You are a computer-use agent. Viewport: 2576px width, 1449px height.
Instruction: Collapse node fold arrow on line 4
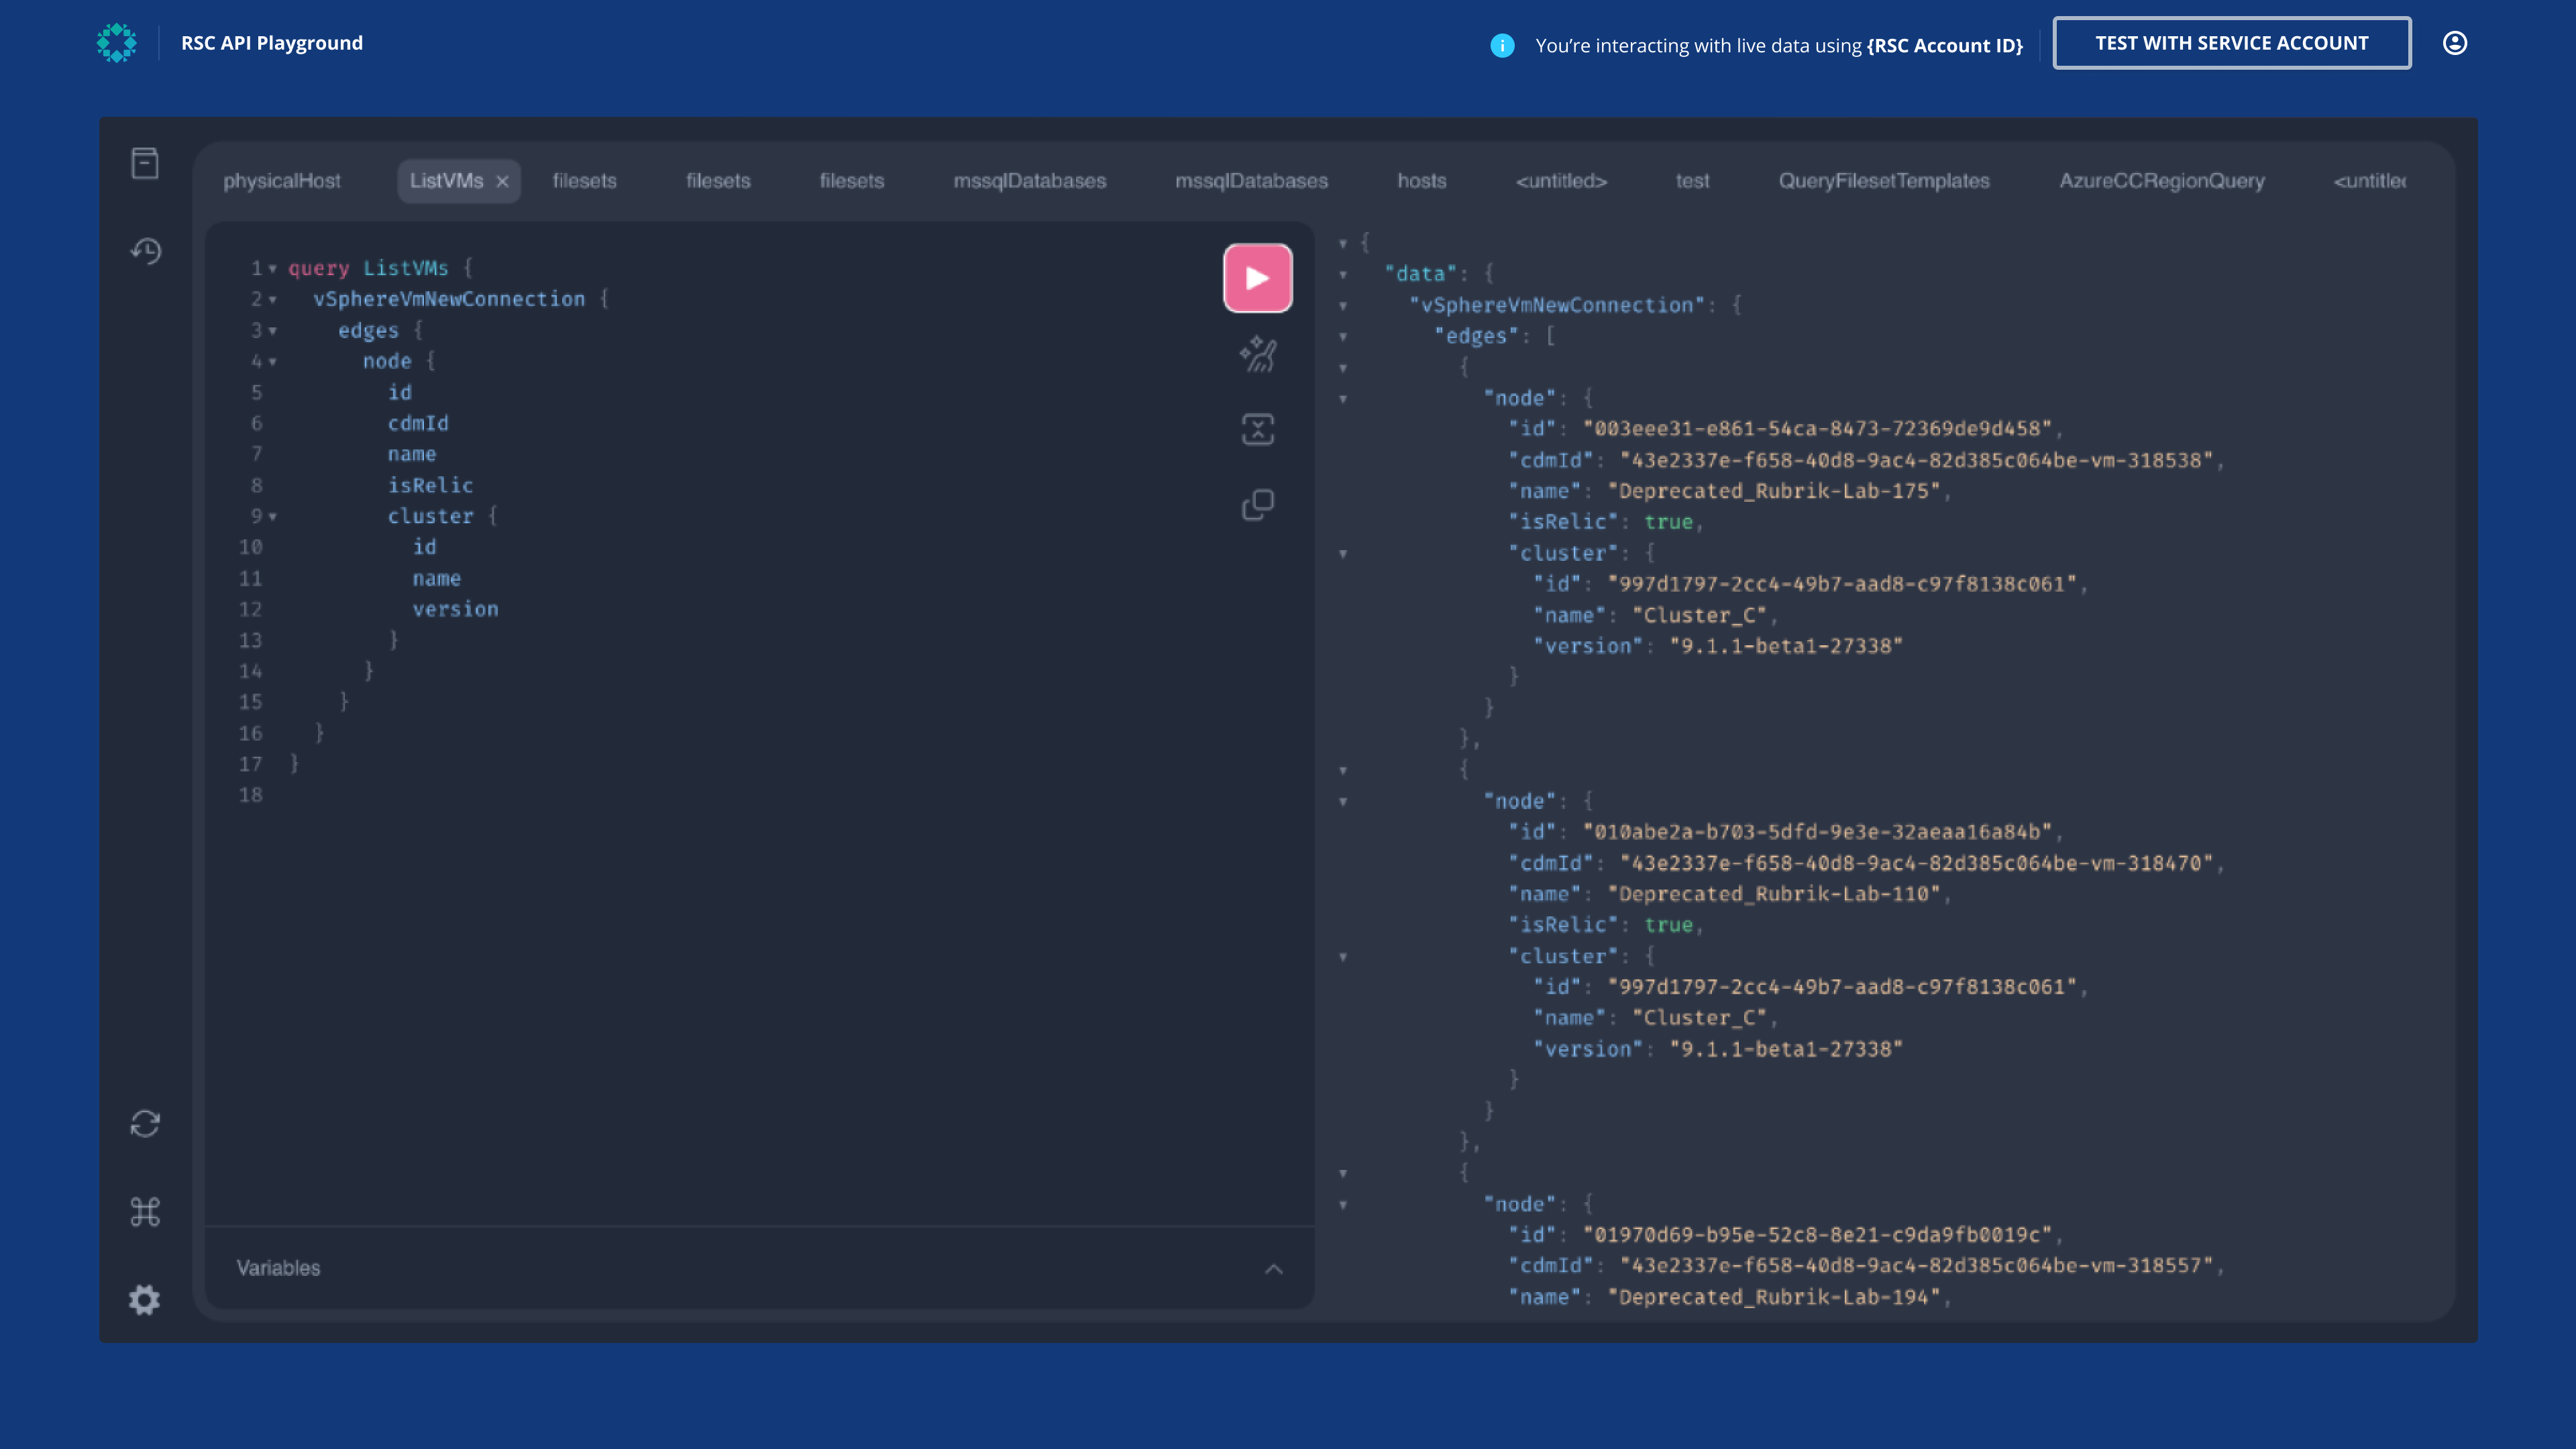(272, 361)
